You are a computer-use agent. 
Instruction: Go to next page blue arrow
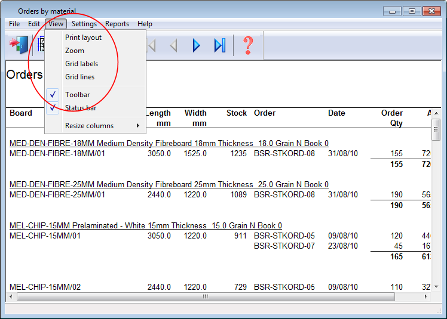click(196, 45)
